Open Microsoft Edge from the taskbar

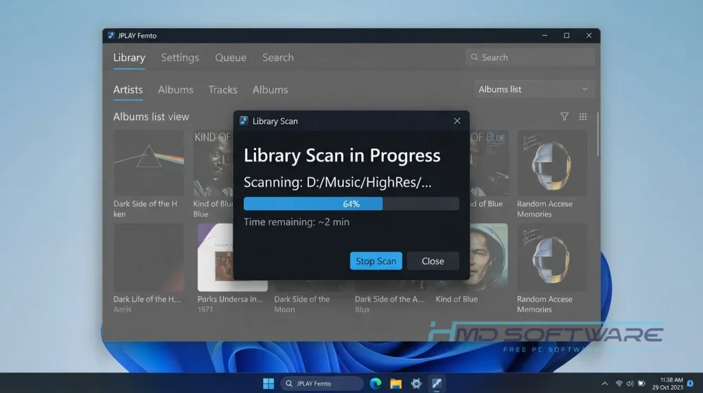376,383
